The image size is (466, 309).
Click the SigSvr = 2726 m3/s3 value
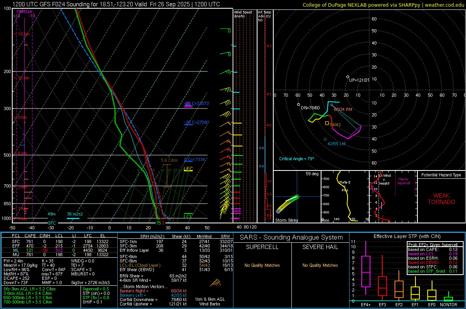[90, 283]
